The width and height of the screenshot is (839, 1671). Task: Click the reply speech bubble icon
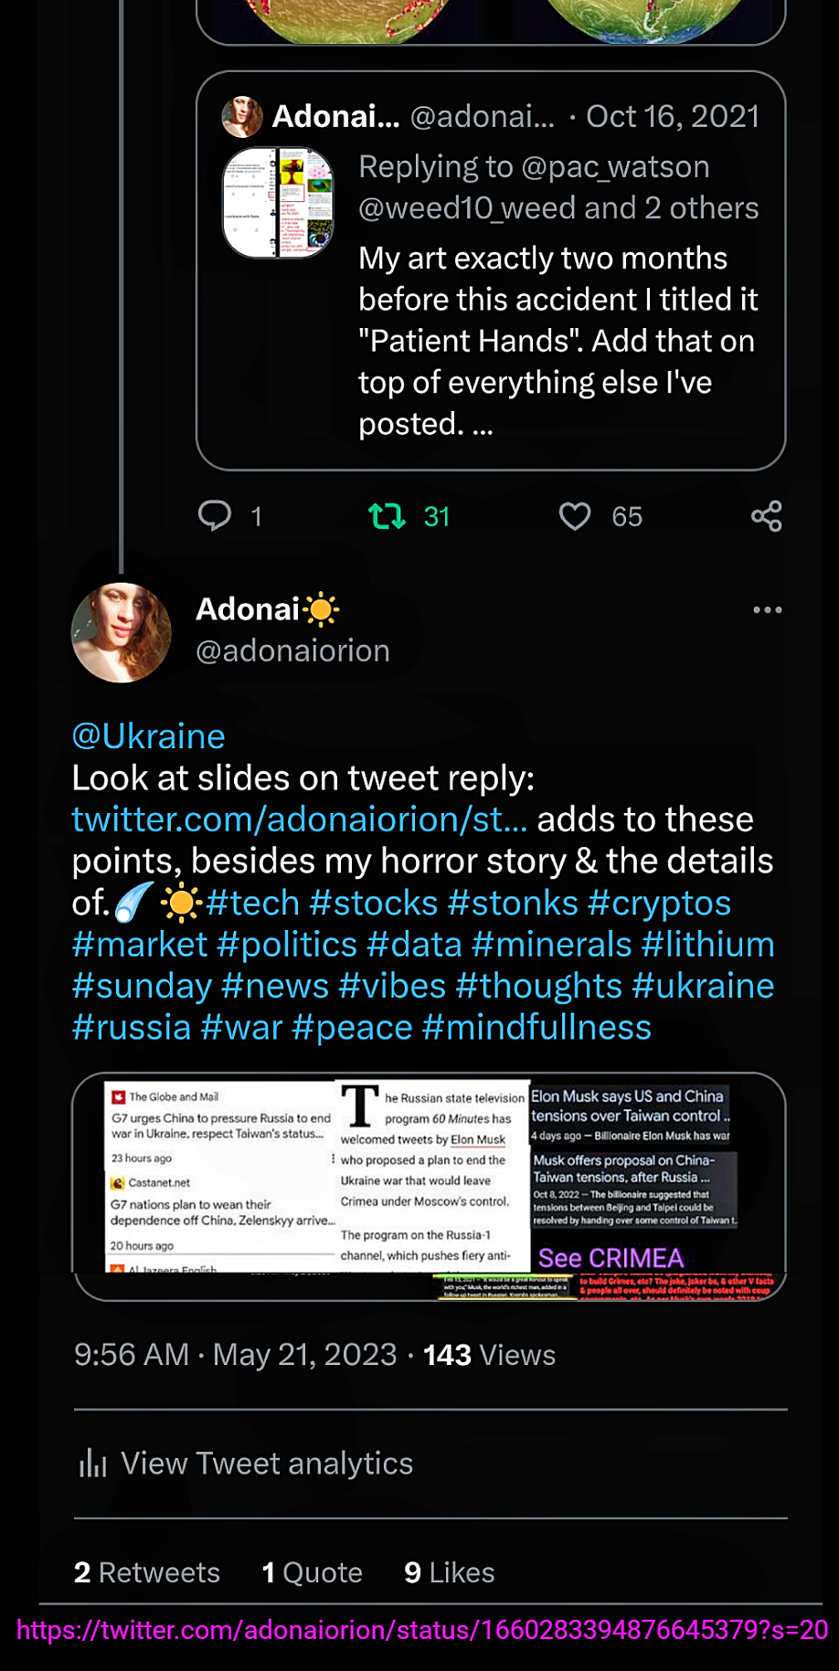tap(215, 516)
